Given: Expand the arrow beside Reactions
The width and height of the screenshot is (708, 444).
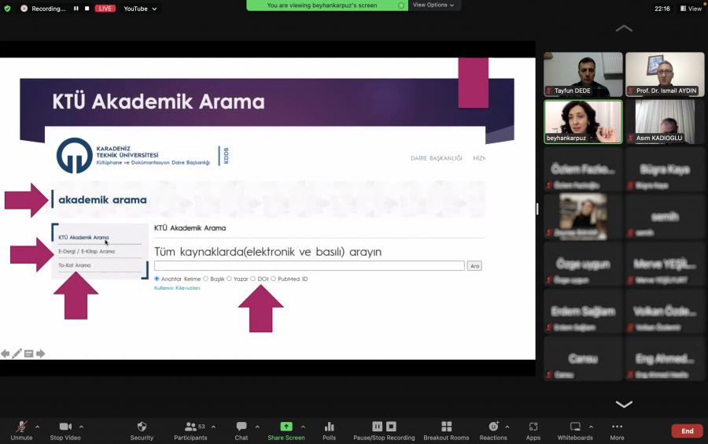Looking at the screenshot, I should (x=507, y=427).
